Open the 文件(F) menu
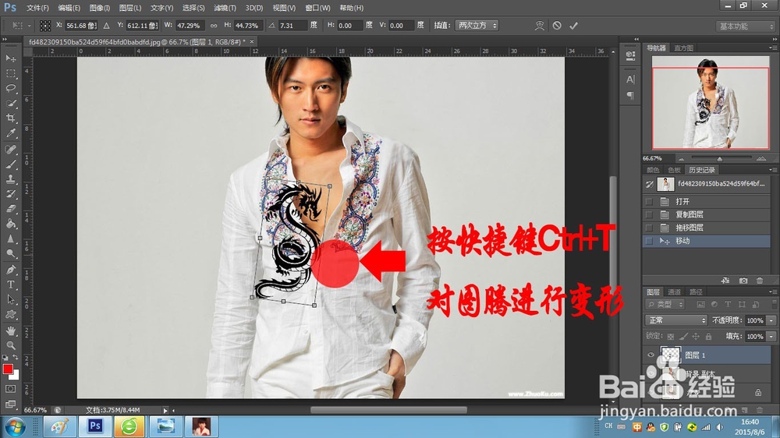780x438 pixels. 37,8
